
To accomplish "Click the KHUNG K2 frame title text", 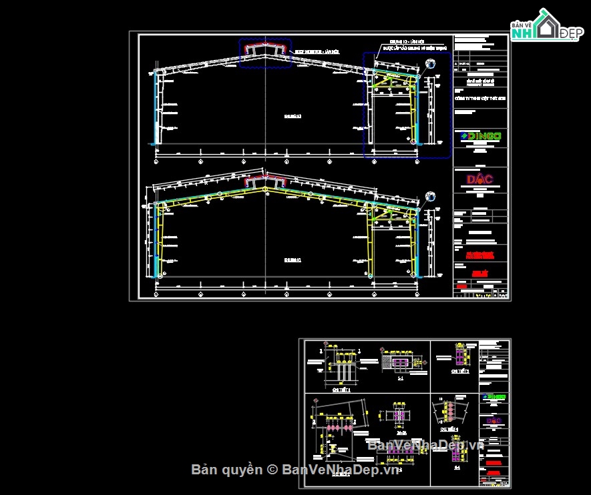I will pyautogui.click(x=292, y=116).
